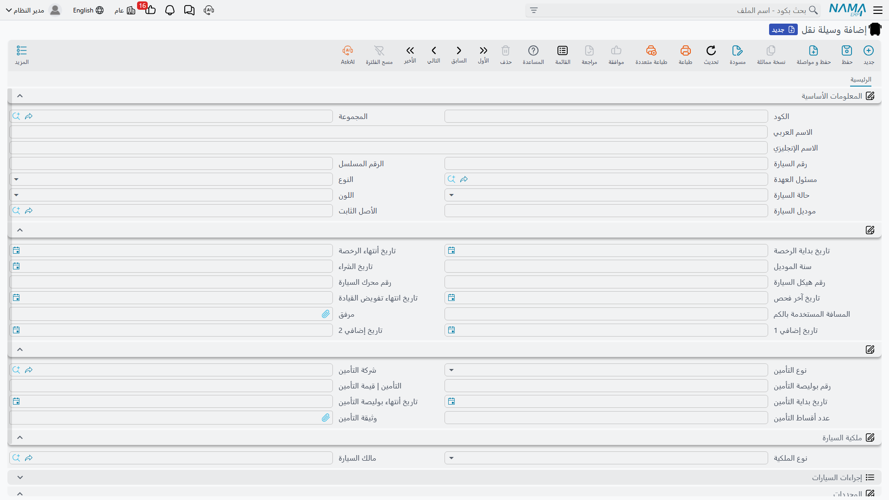Click the top search box بحث بكود - اسم الملف

click(x=673, y=10)
